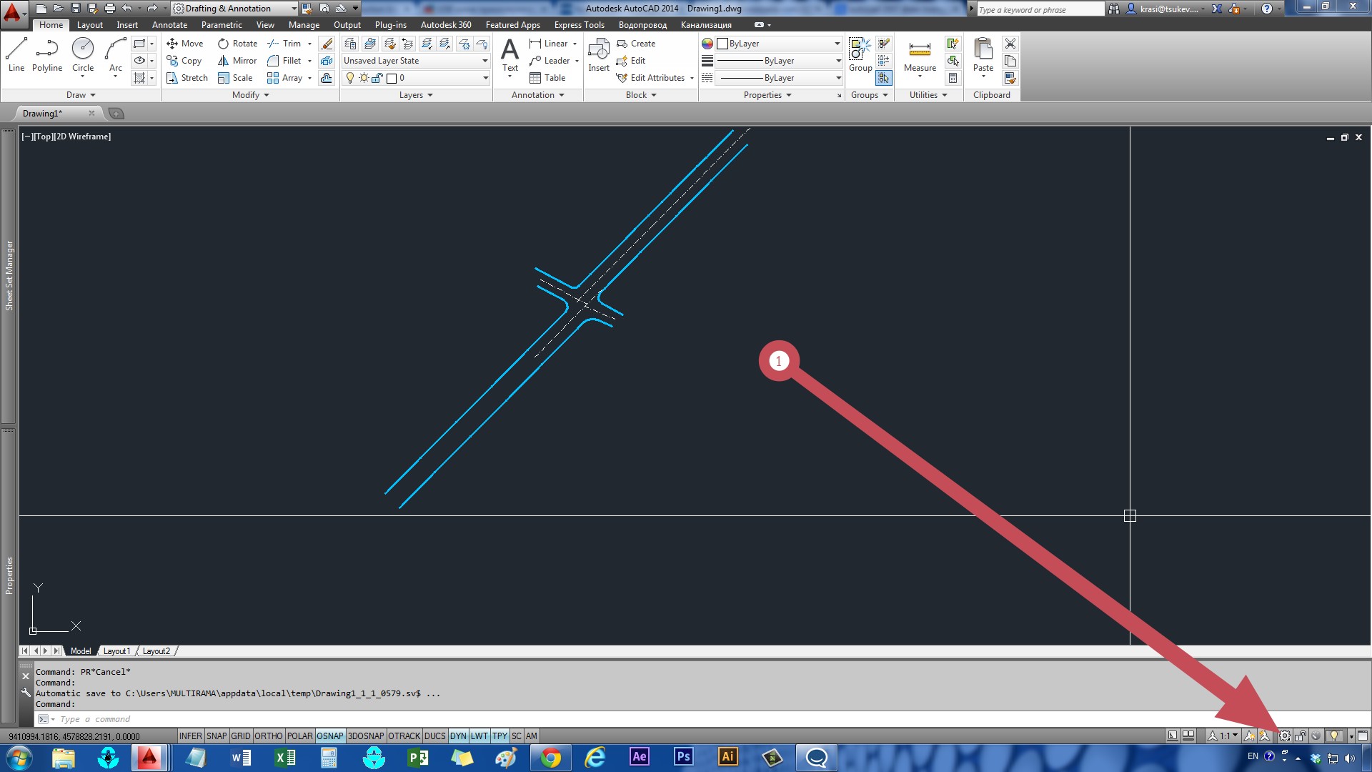
Task: Click the Edit block button
Action: (x=638, y=60)
